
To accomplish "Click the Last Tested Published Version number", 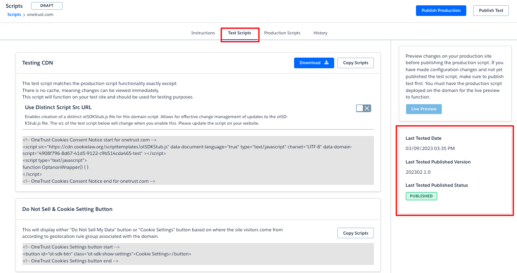I will (418, 172).
